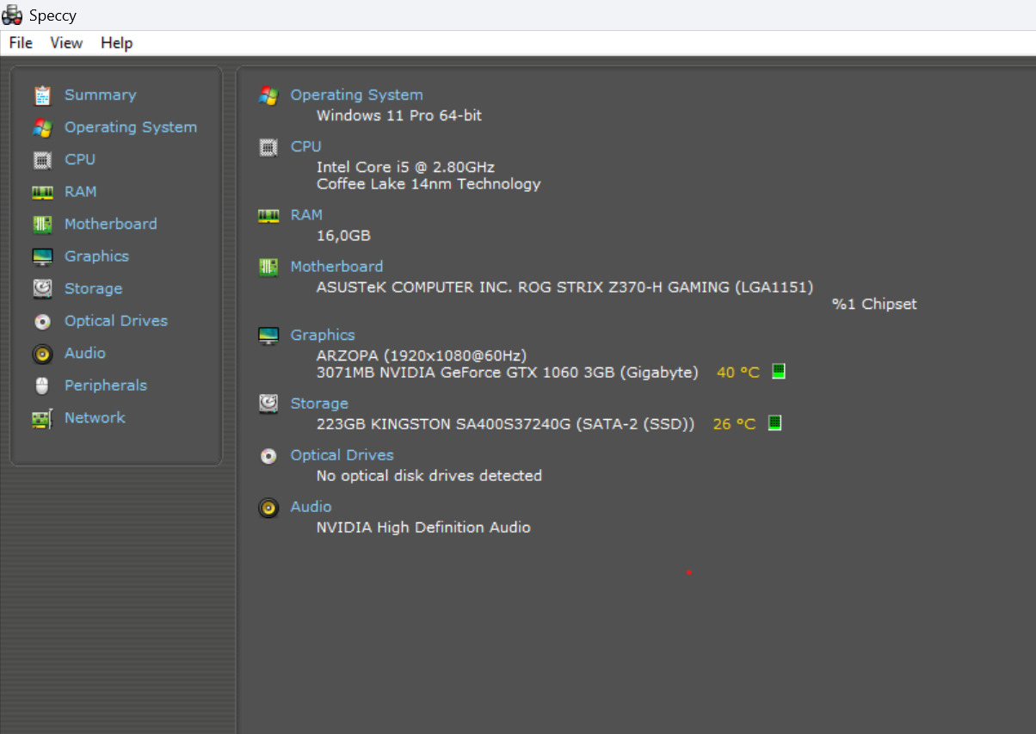This screenshot has width=1036, height=734.
Task: Click the Audio speaker icon in sidebar
Action: (x=42, y=354)
